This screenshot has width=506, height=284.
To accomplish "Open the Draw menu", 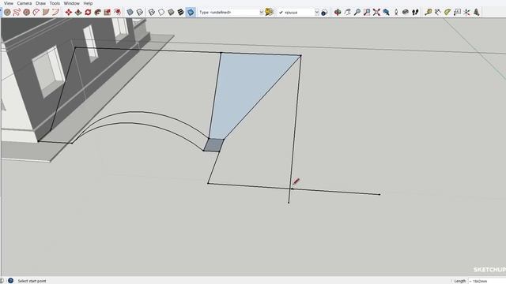I will (x=40, y=3).
